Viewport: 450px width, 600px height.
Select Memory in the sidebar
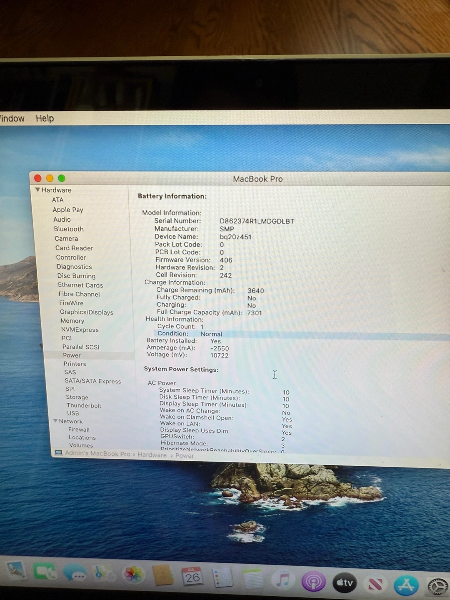pos(72,321)
